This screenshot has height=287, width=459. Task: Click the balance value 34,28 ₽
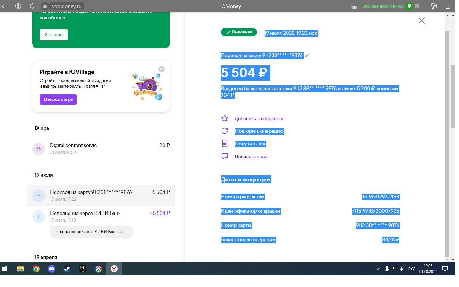point(391,240)
